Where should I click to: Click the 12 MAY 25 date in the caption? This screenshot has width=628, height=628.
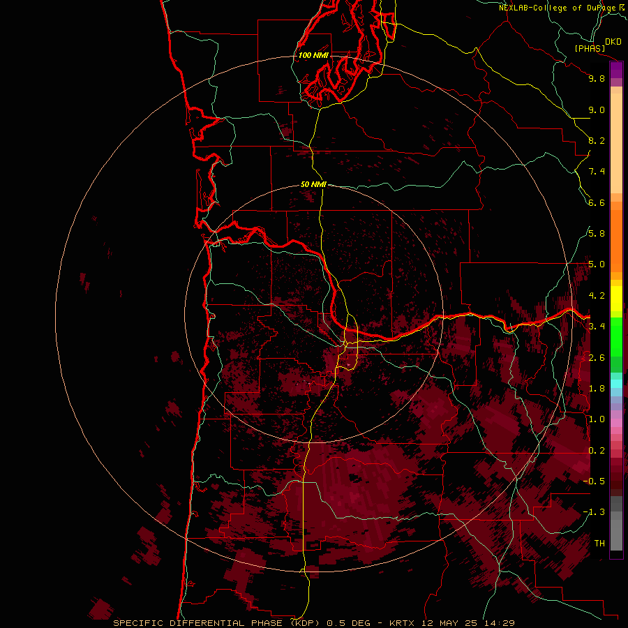pos(449,623)
